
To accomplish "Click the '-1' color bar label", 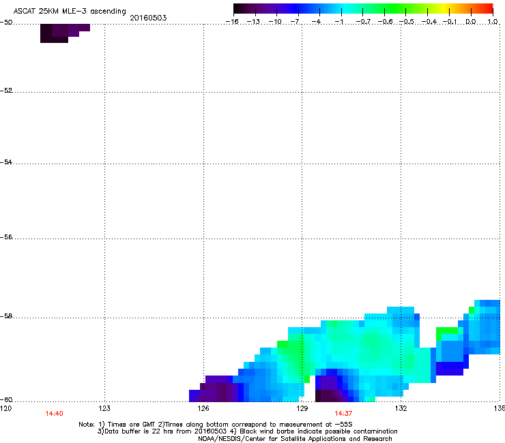I will click(339, 22).
